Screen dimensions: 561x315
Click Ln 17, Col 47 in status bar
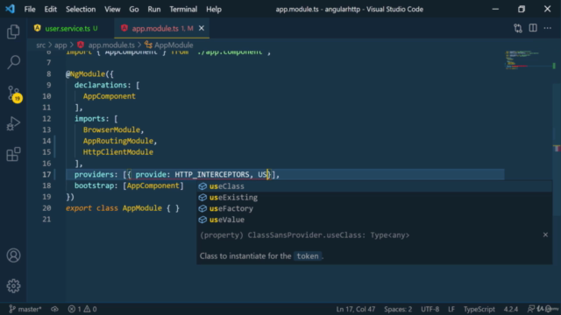[355, 309]
